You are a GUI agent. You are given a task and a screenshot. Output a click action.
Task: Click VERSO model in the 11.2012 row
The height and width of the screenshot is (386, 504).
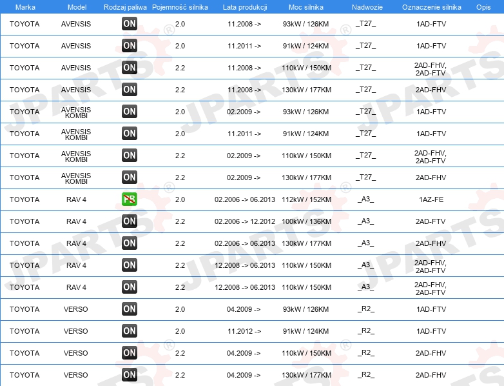[x=76, y=331]
